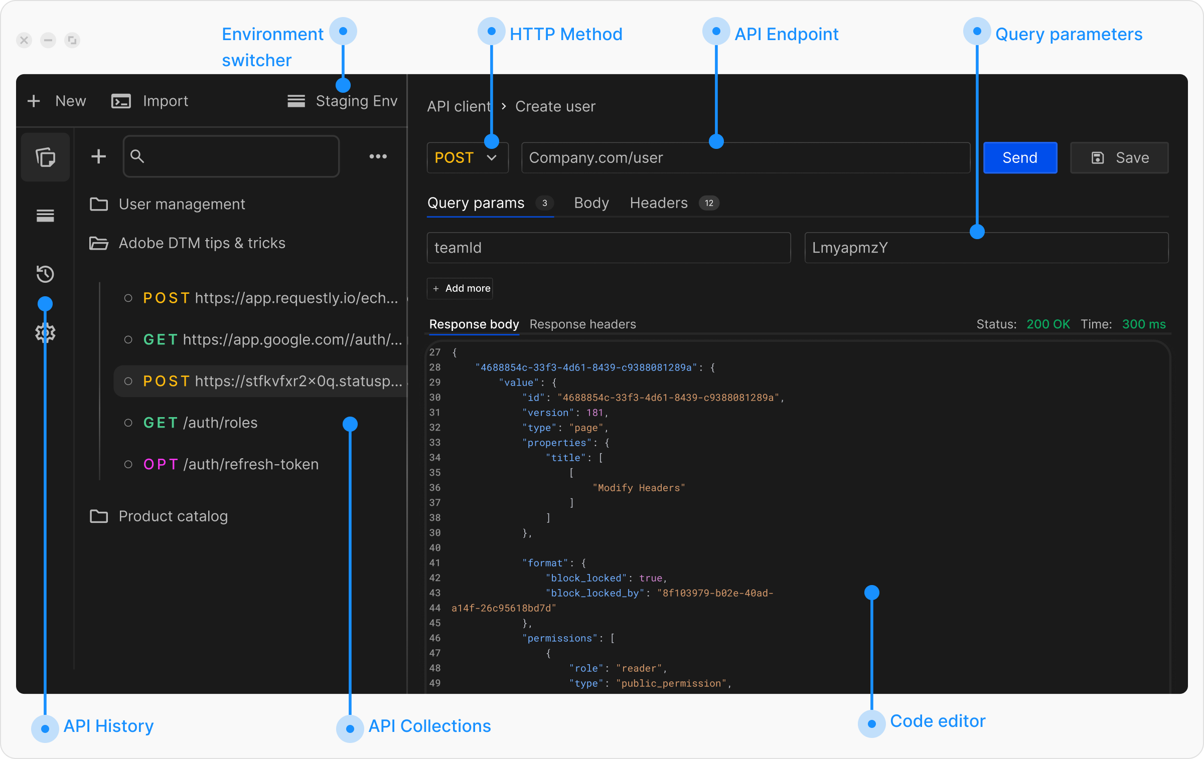Select the GET /auth/roles request circle
1204x759 pixels.
pos(129,423)
